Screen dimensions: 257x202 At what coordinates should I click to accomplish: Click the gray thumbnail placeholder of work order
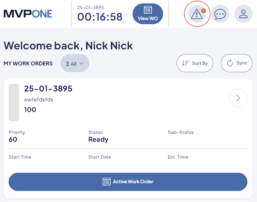coord(14,102)
